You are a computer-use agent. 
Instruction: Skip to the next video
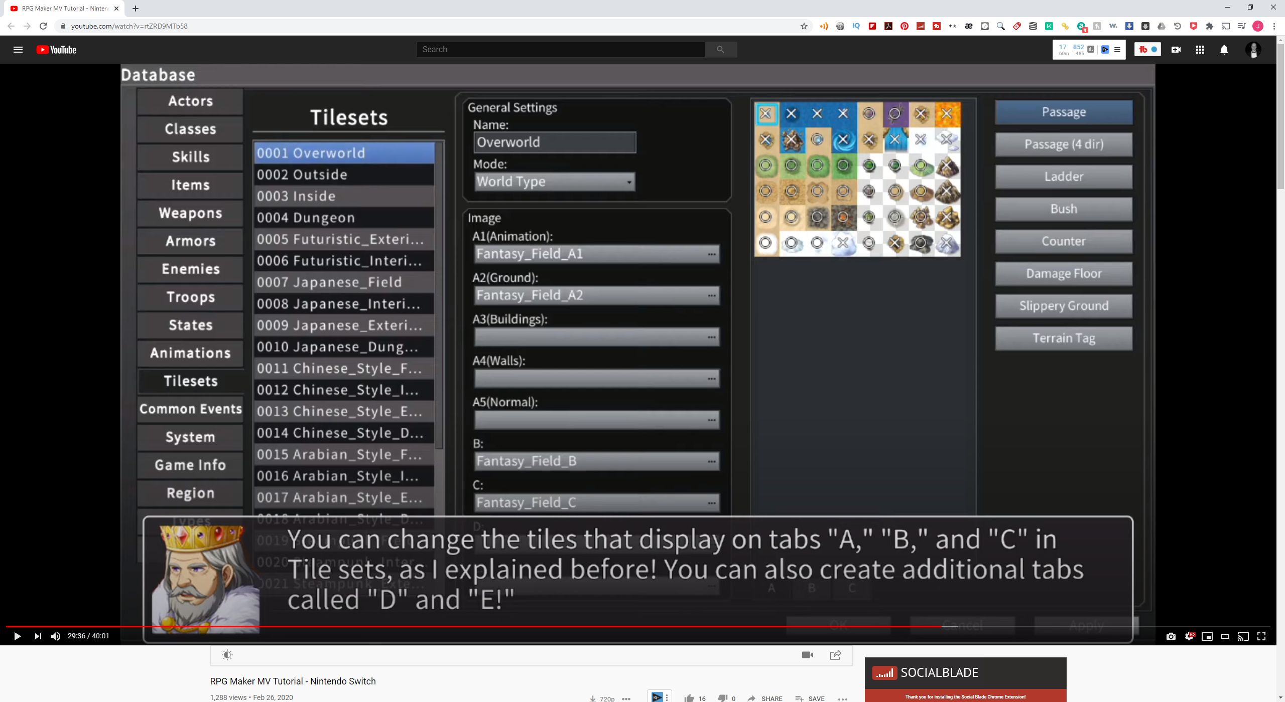(38, 636)
